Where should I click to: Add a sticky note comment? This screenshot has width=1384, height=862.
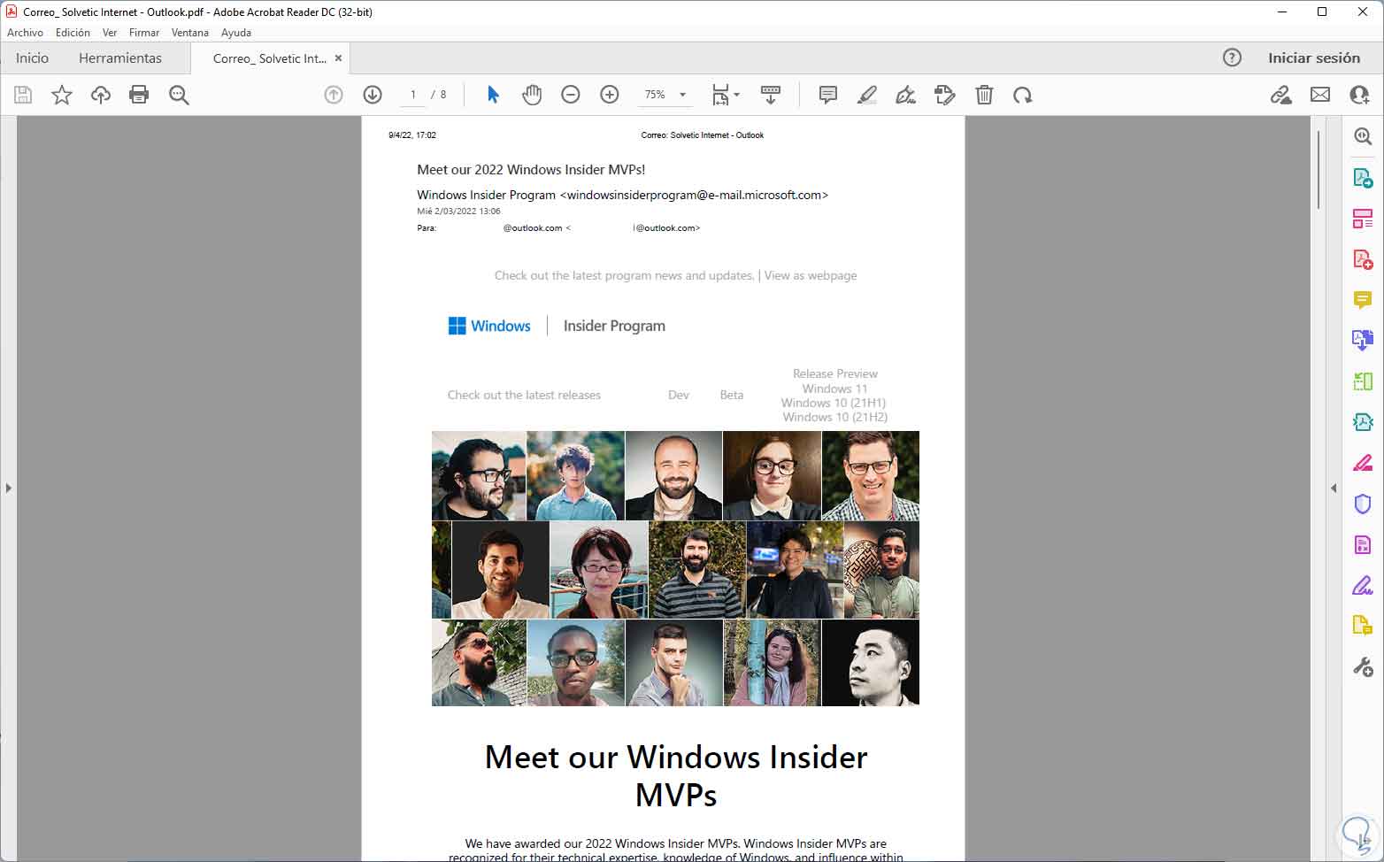click(x=828, y=95)
